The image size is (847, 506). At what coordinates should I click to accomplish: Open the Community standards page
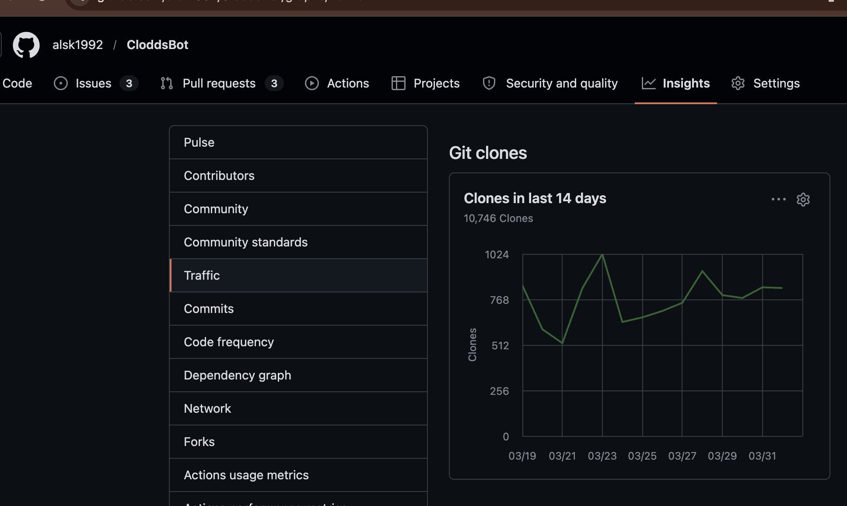tap(245, 242)
